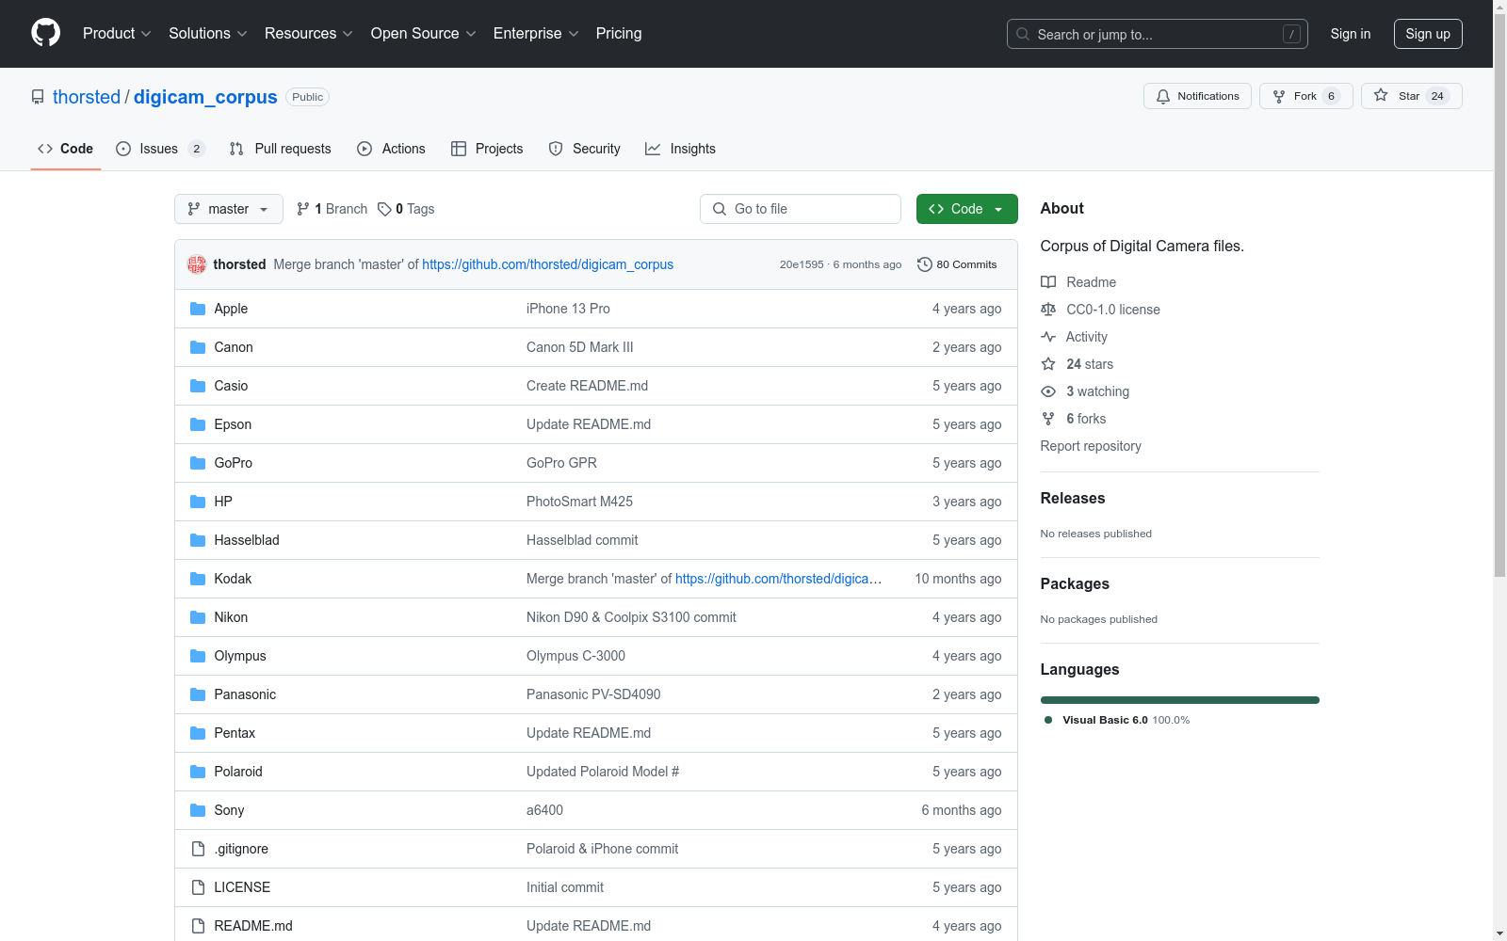Switch to the Insights tab
Viewport: 1507px width, 941px height.
[680, 149]
